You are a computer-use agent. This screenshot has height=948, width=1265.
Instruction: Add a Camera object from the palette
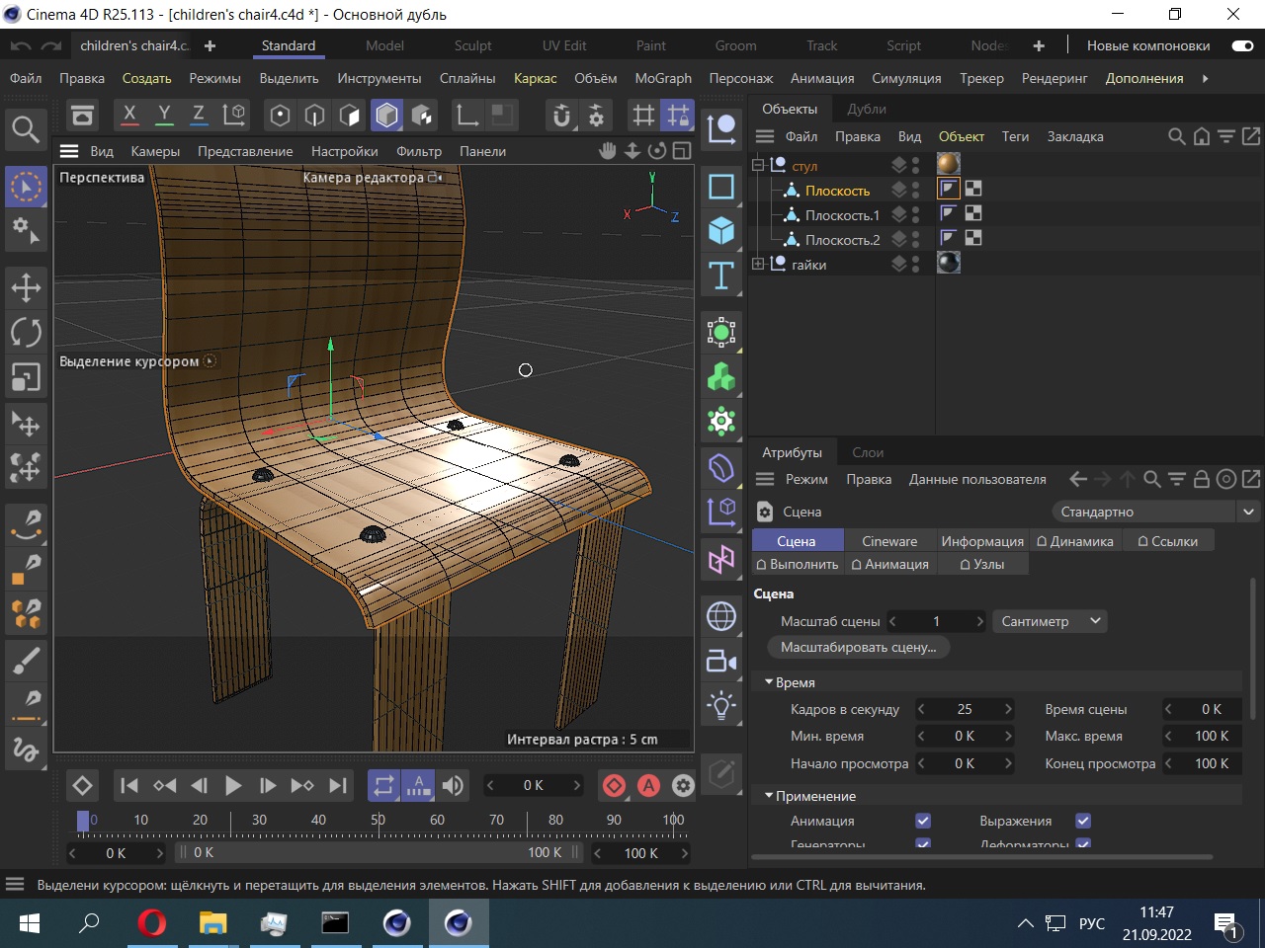[x=721, y=661]
